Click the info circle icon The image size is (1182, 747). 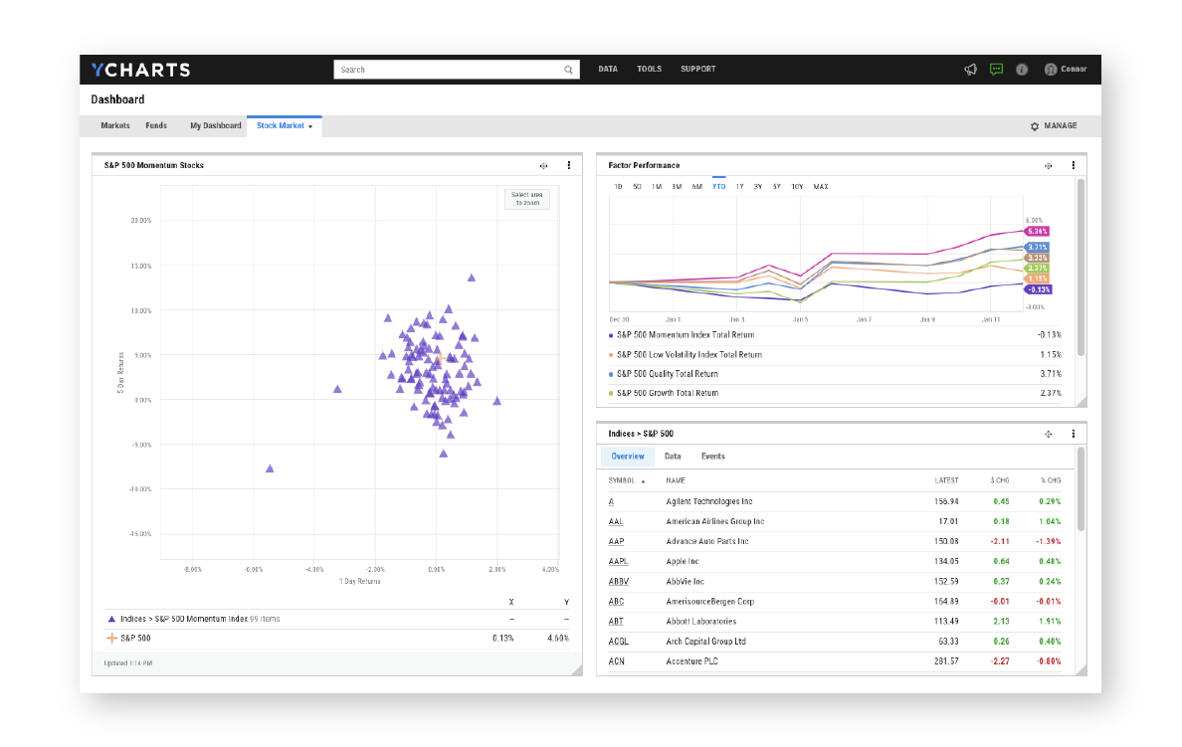(1022, 70)
